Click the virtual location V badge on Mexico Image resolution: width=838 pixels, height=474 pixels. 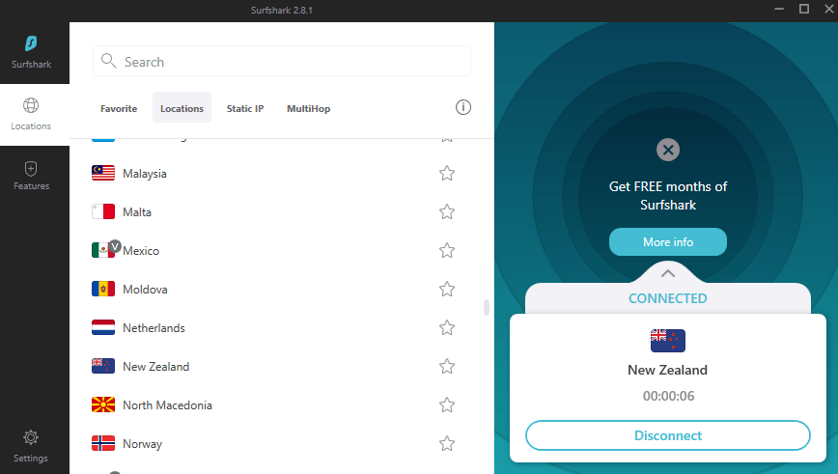(x=115, y=247)
